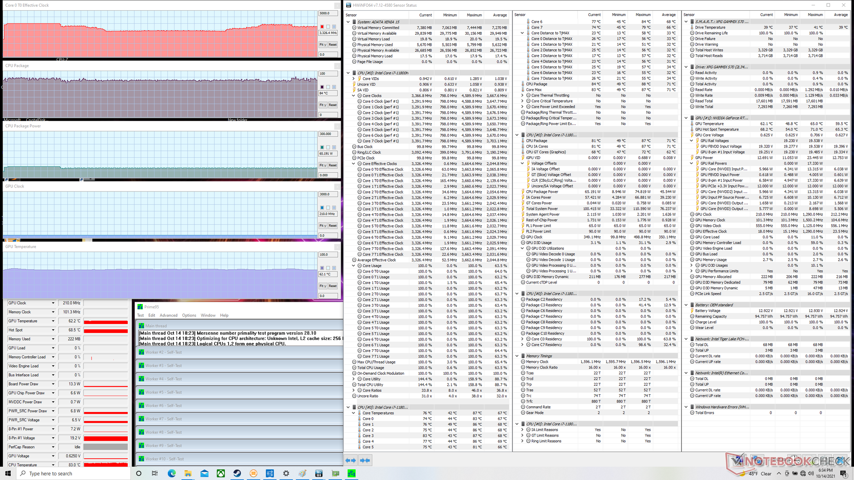Screen dimensions: 854x480
Task: Click the battery icon in the system tray
Action: pos(795,473)
